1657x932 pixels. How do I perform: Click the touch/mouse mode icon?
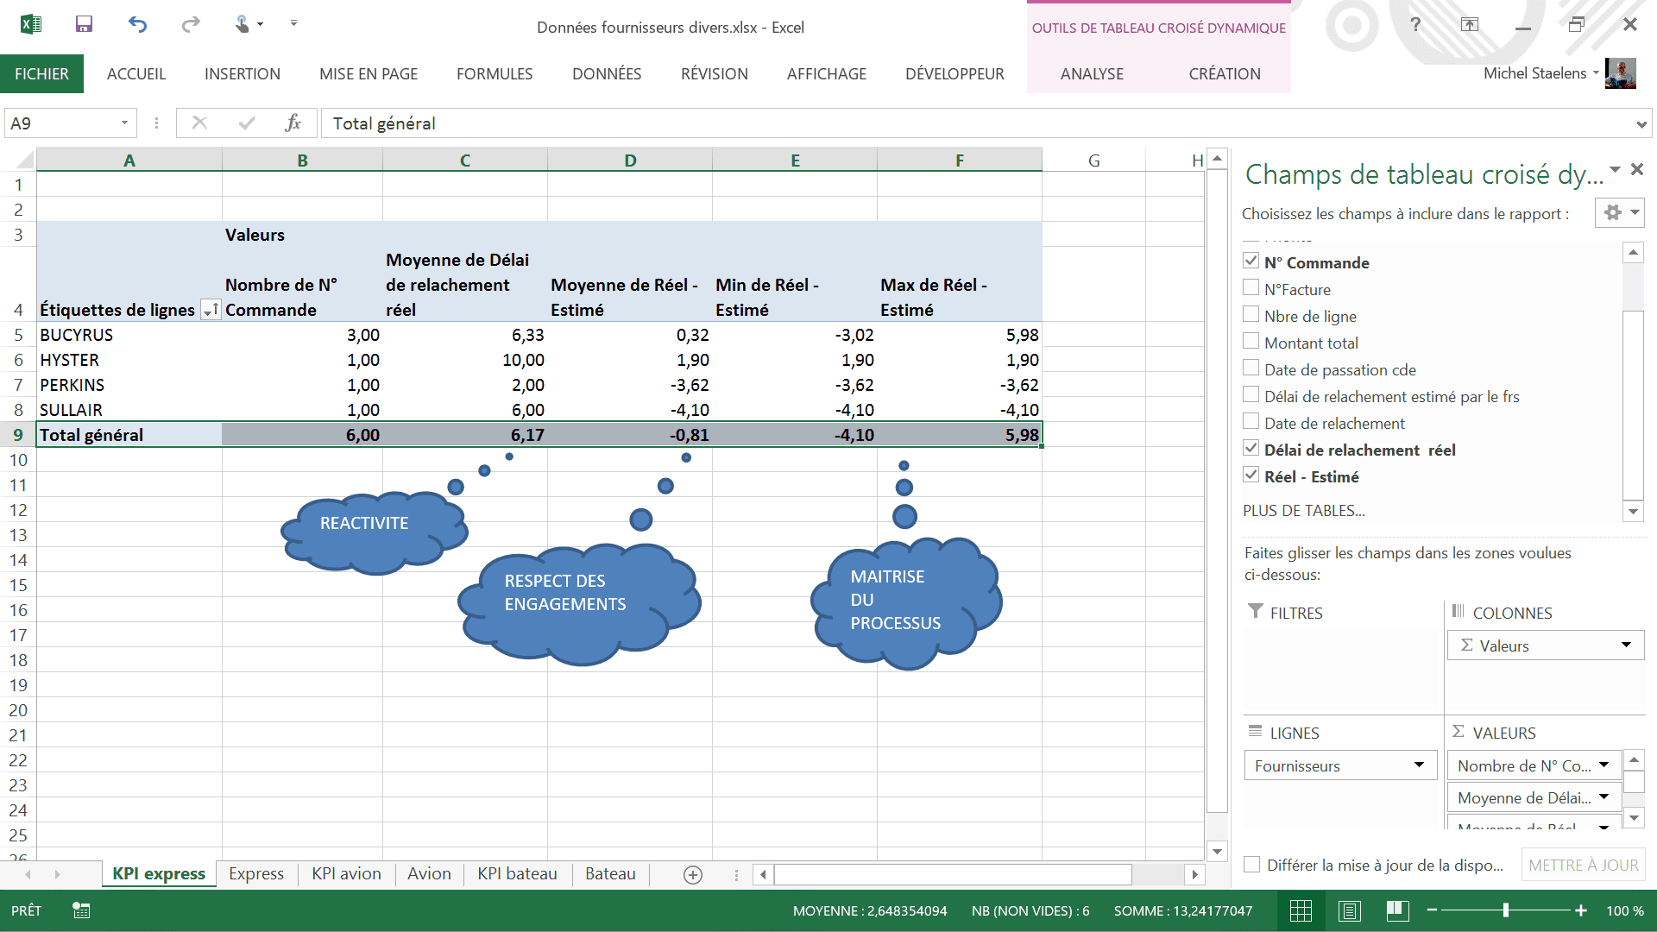(x=243, y=24)
